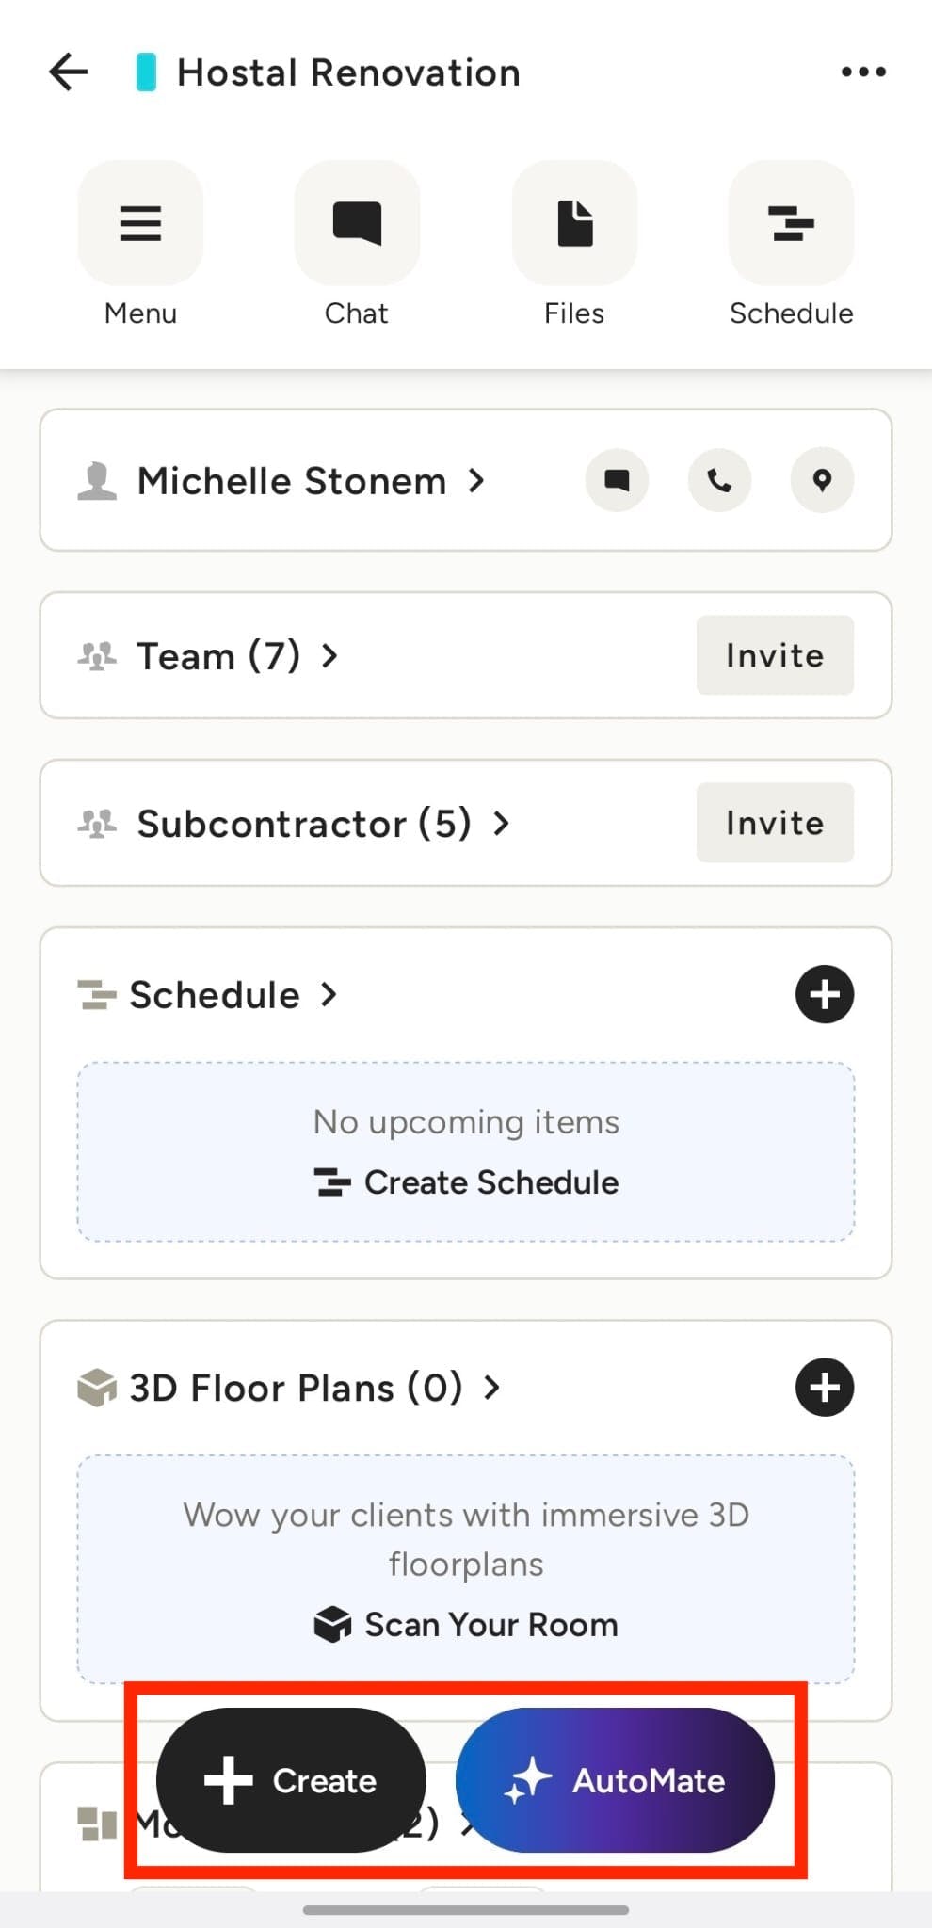Screen dimensions: 932x1928
Task: Tap Scan Your Room
Action: [x=467, y=1625]
